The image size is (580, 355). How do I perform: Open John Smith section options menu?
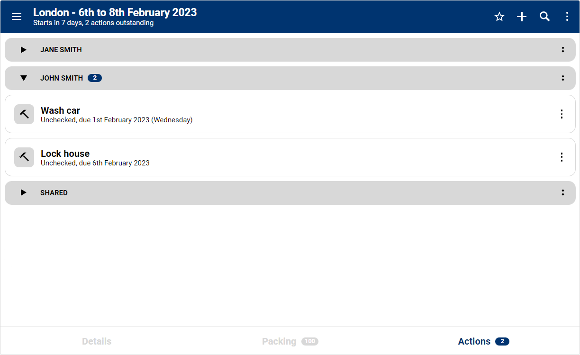click(x=562, y=78)
